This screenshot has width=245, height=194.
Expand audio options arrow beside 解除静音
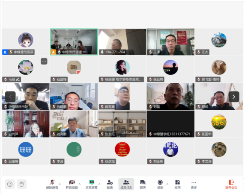(60, 184)
